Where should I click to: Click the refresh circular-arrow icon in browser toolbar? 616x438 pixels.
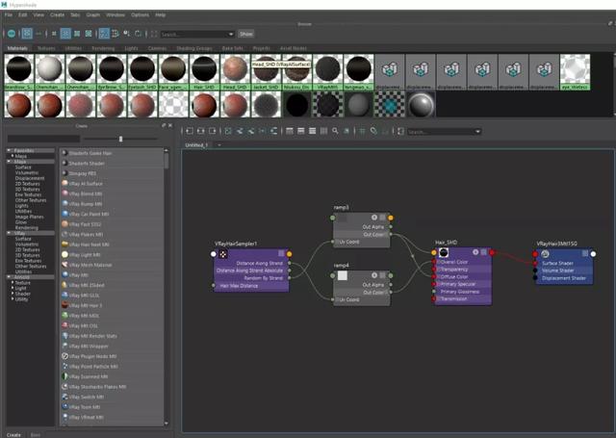(138, 34)
